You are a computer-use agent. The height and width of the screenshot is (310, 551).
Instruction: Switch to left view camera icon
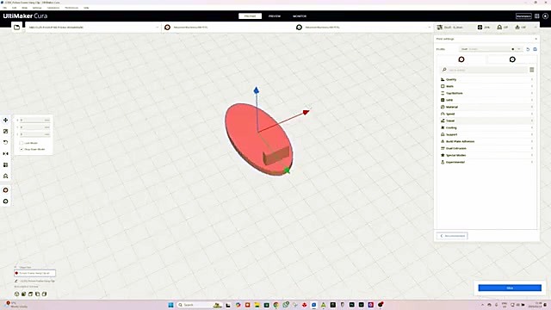tap(37, 294)
